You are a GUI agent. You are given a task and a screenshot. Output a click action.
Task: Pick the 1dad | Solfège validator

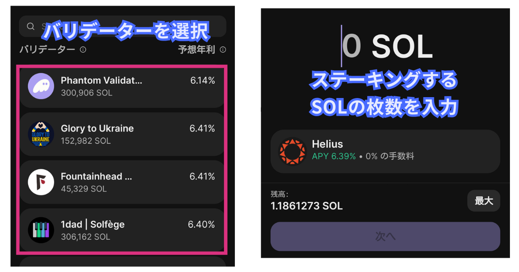(x=122, y=230)
